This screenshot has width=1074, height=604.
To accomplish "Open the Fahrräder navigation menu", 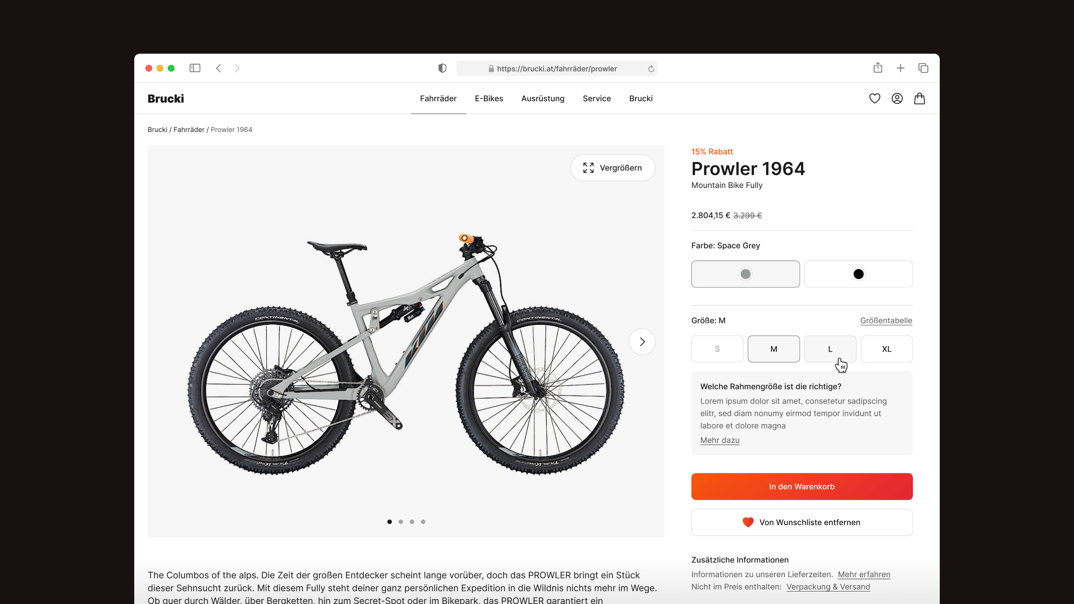I will (438, 98).
